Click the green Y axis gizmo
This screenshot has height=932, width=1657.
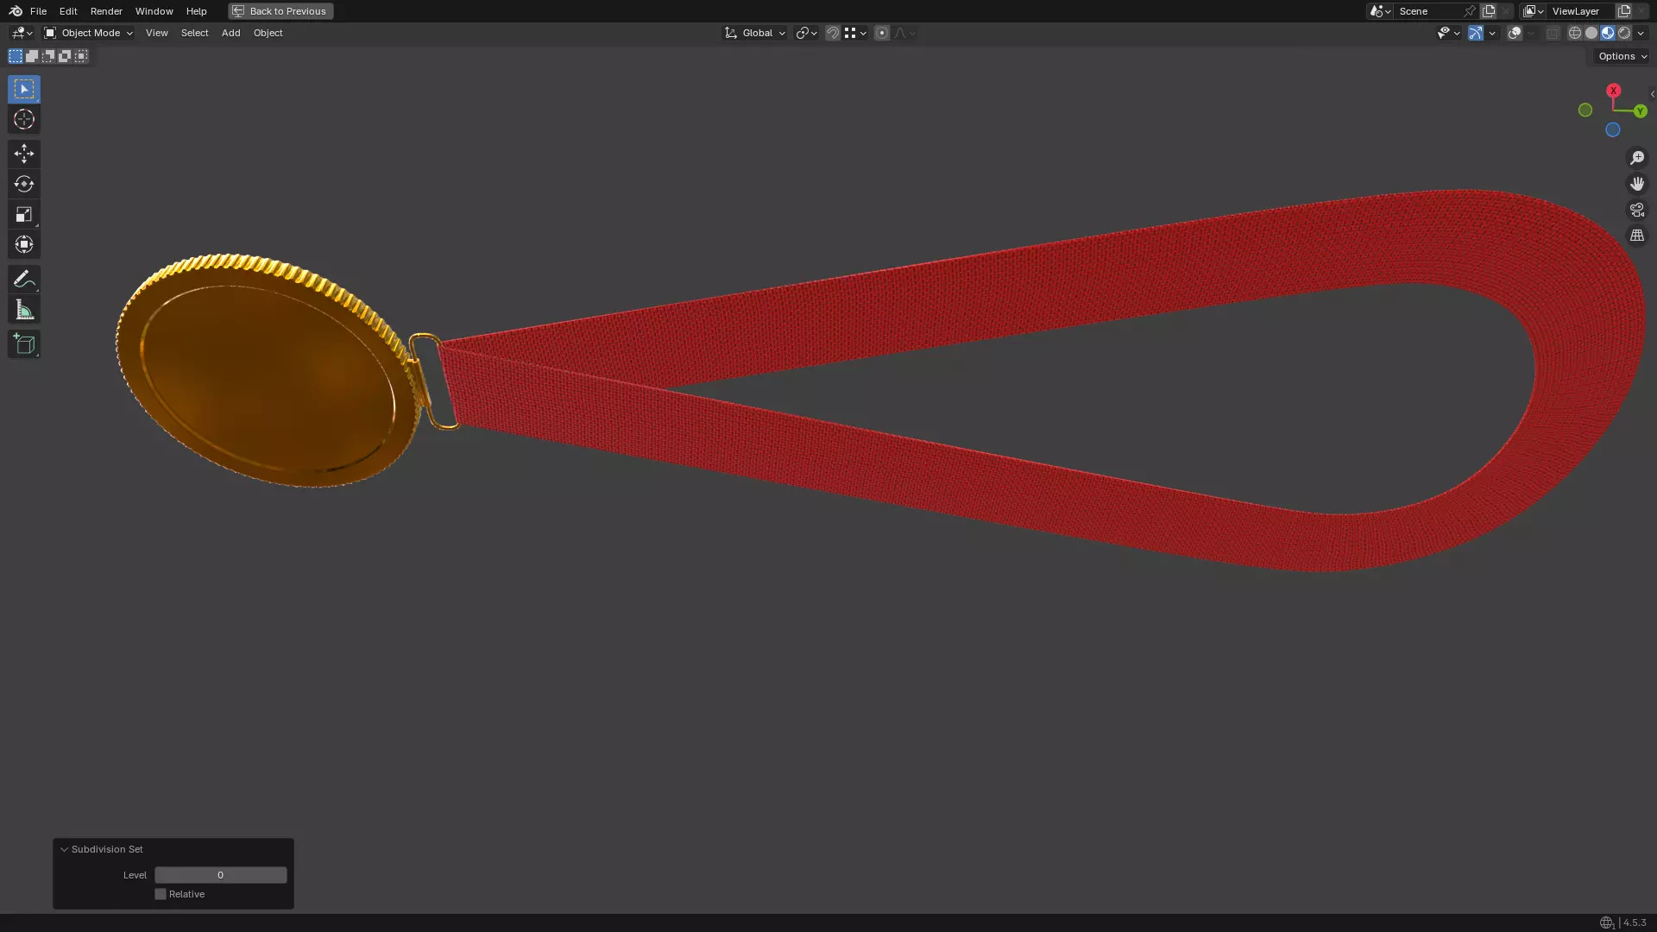1640,111
